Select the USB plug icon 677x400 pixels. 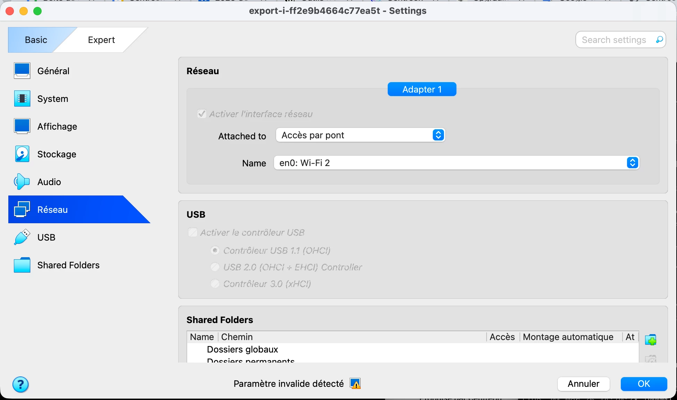pos(22,237)
